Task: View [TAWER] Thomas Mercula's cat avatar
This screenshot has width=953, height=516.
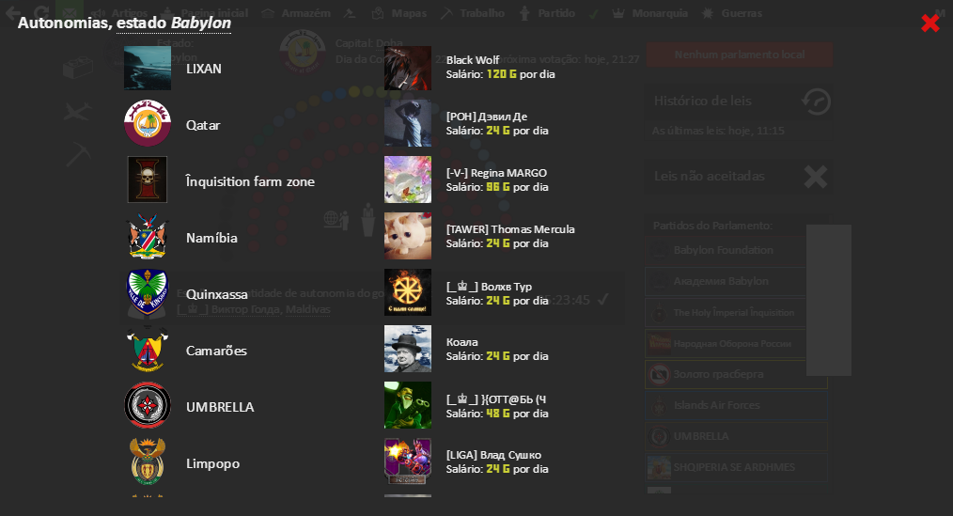Action: [x=408, y=236]
